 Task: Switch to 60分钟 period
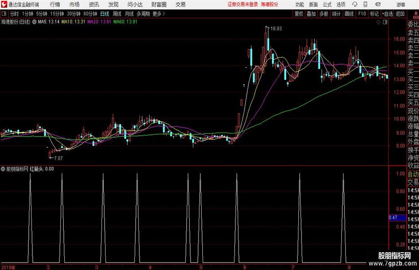click(90, 14)
